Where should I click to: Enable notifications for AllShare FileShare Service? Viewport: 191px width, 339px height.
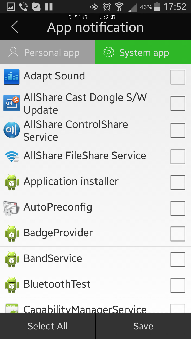[178, 157]
